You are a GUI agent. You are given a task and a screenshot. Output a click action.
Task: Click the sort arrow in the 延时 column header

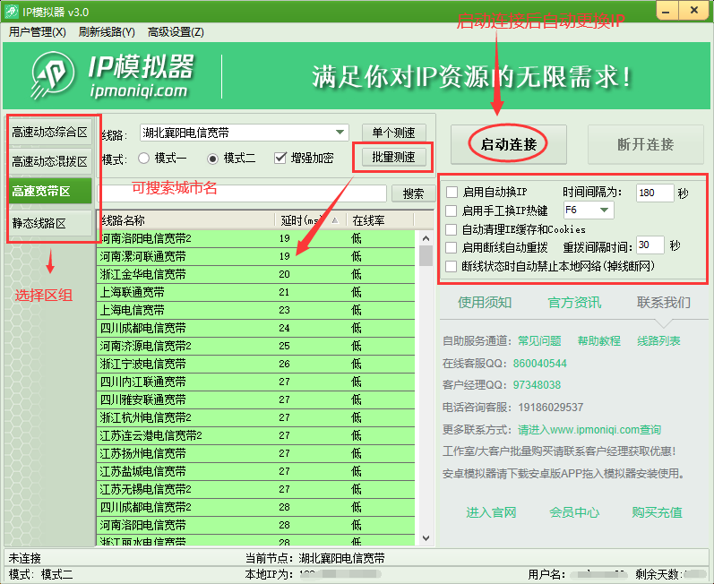(334, 220)
